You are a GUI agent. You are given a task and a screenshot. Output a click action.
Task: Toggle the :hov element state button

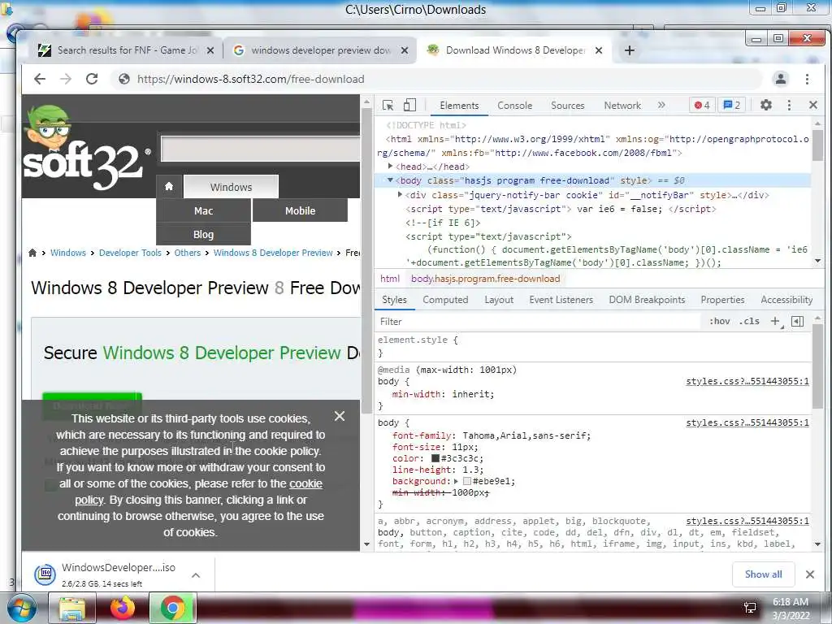[720, 321]
